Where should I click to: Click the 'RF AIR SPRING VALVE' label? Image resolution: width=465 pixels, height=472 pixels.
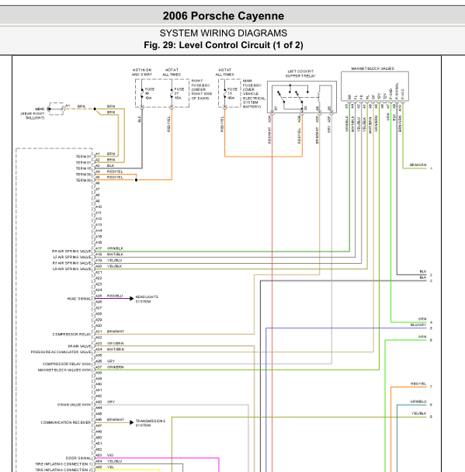[71, 263]
